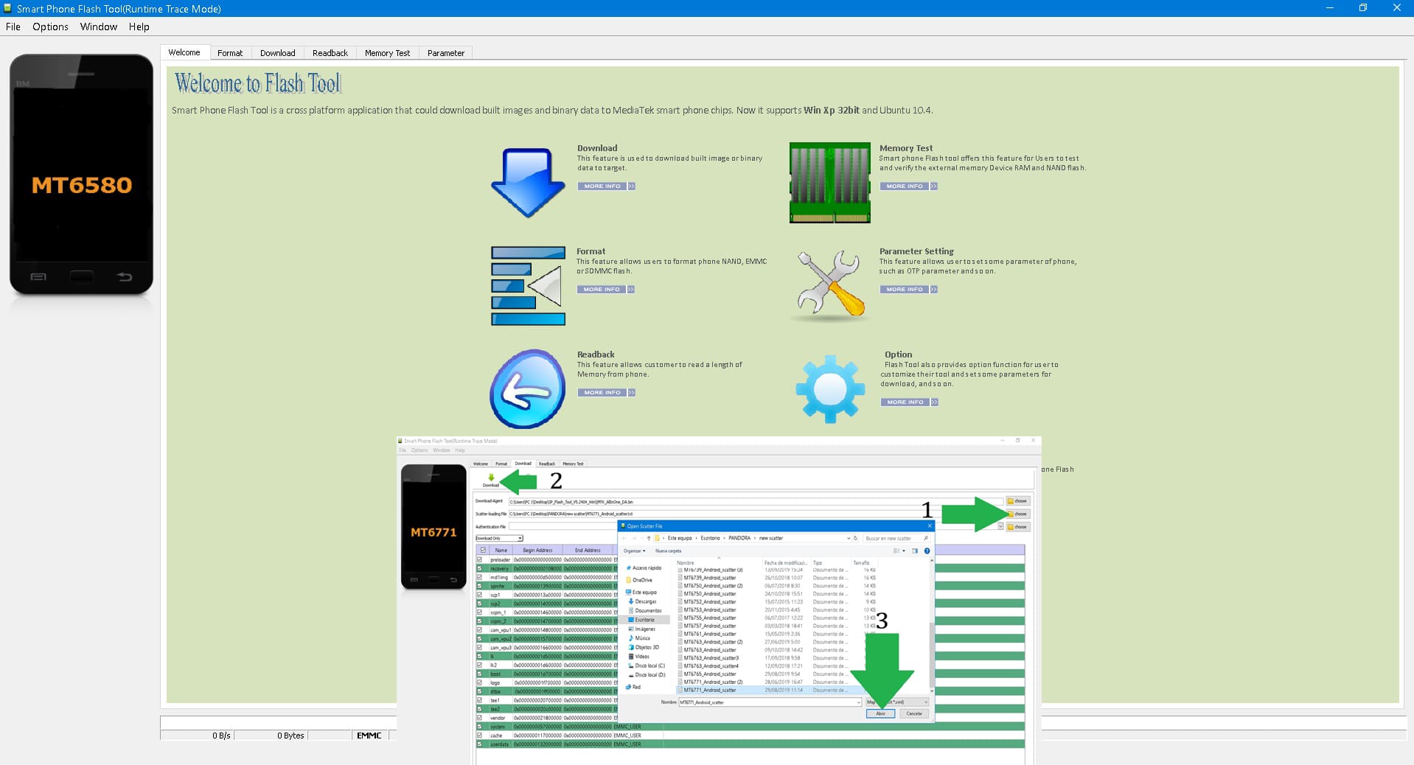Click the round Readback arrow icon
This screenshot has height=765, width=1414.
point(528,389)
